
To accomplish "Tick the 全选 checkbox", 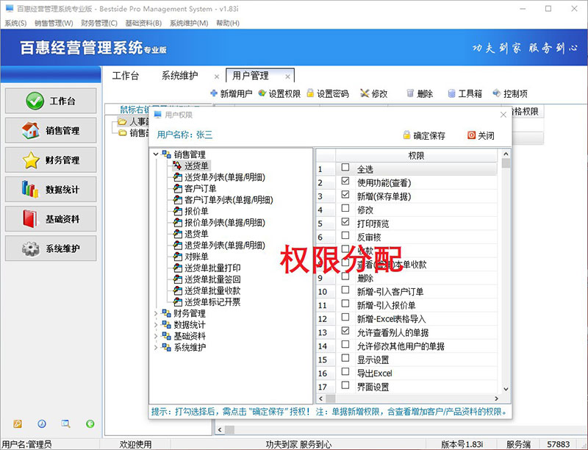I will 345,167.
